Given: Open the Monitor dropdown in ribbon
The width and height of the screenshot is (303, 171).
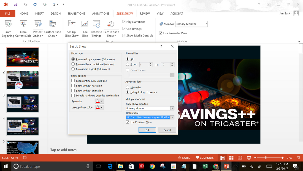Looking at the screenshot, I should [x=206, y=24].
